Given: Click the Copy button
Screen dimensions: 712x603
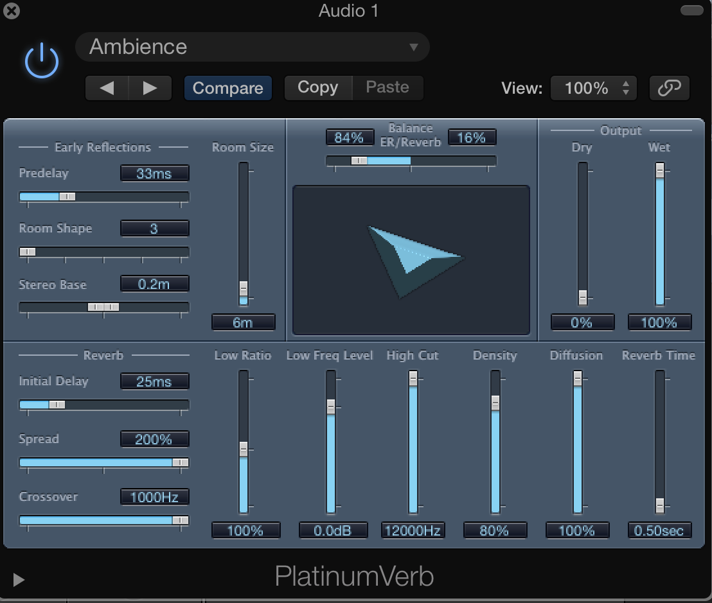Looking at the screenshot, I should click(319, 87).
